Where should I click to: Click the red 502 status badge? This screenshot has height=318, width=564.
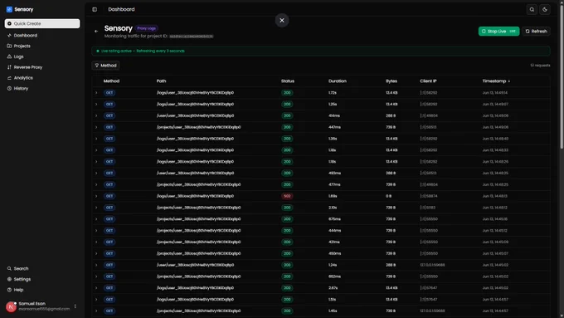(287, 196)
